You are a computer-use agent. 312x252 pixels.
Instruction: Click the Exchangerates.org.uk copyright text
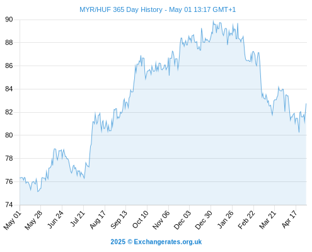(x=156, y=242)
